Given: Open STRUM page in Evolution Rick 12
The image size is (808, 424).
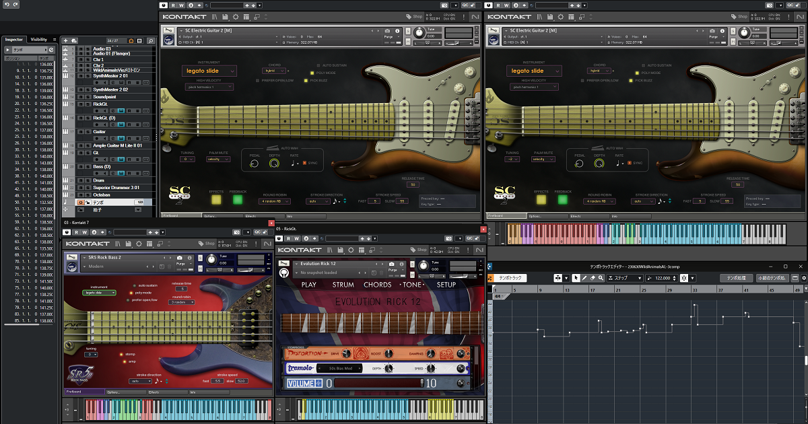Looking at the screenshot, I should [343, 285].
